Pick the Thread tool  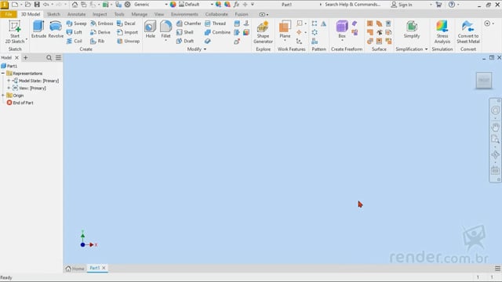point(215,23)
